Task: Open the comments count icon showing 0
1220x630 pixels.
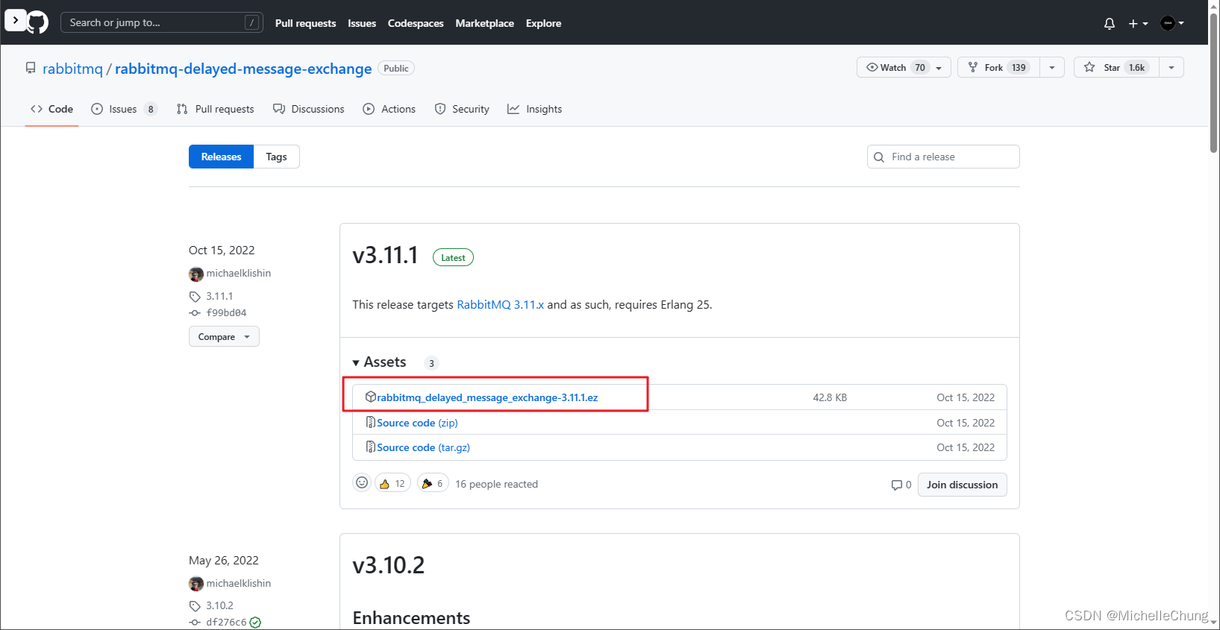Action: point(901,485)
